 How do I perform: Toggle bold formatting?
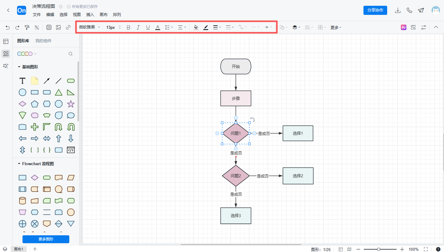click(x=128, y=27)
